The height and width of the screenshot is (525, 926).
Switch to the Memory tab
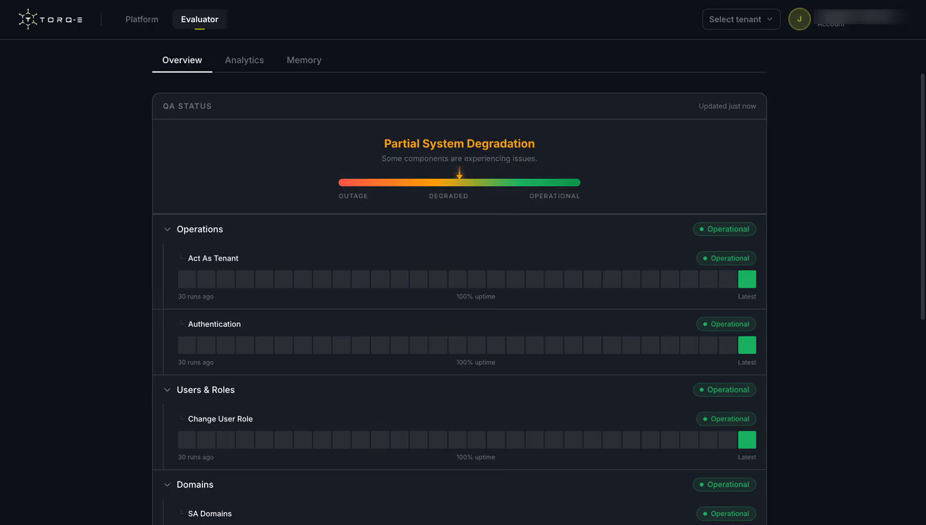click(x=304, y=60)
